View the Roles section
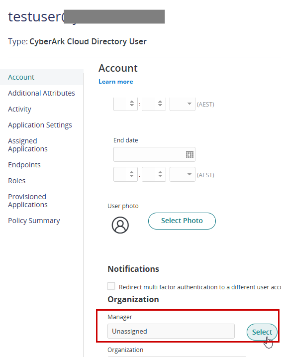This screenshot has height=357, width=281. coord(16,181)
